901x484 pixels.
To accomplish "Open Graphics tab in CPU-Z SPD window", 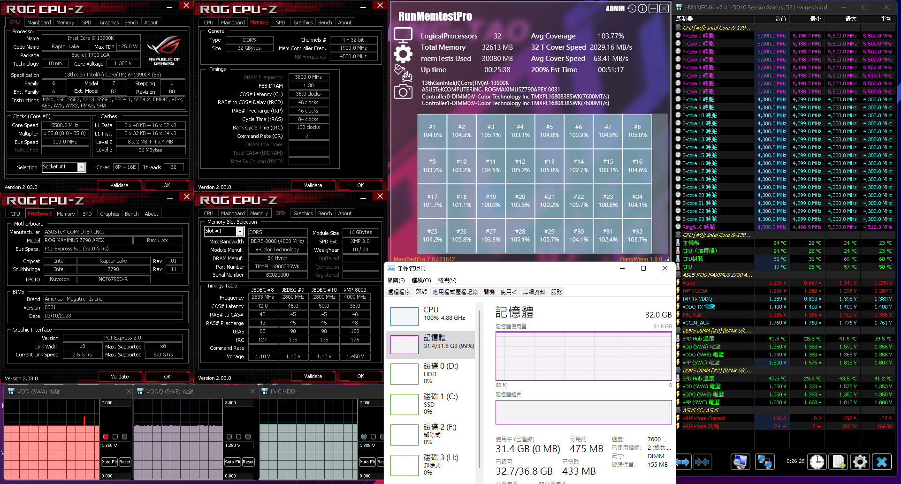I will pyautogui.click(x=303, y=213).
